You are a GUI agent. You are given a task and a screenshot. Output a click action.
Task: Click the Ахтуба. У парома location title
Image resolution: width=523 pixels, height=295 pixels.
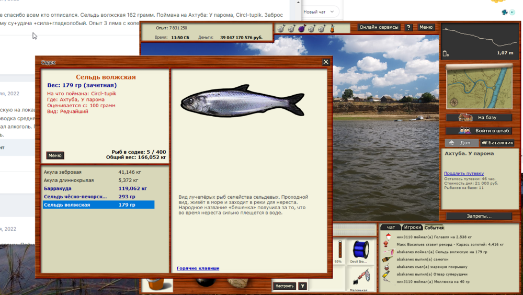point(469,153)
